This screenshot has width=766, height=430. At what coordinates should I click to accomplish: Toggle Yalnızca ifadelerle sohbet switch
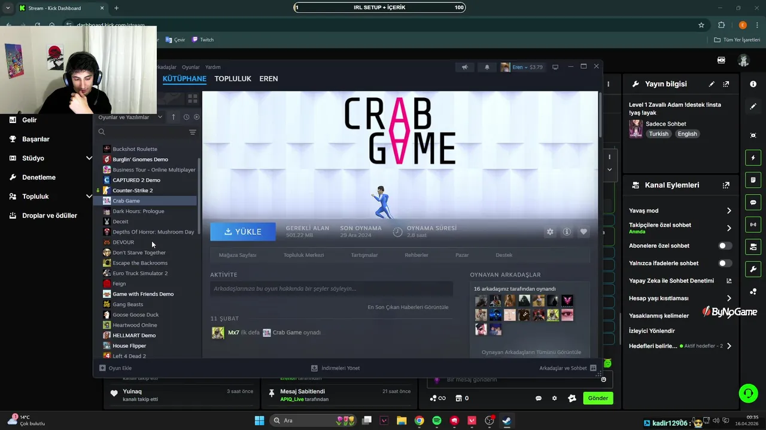tap(725, 263)
